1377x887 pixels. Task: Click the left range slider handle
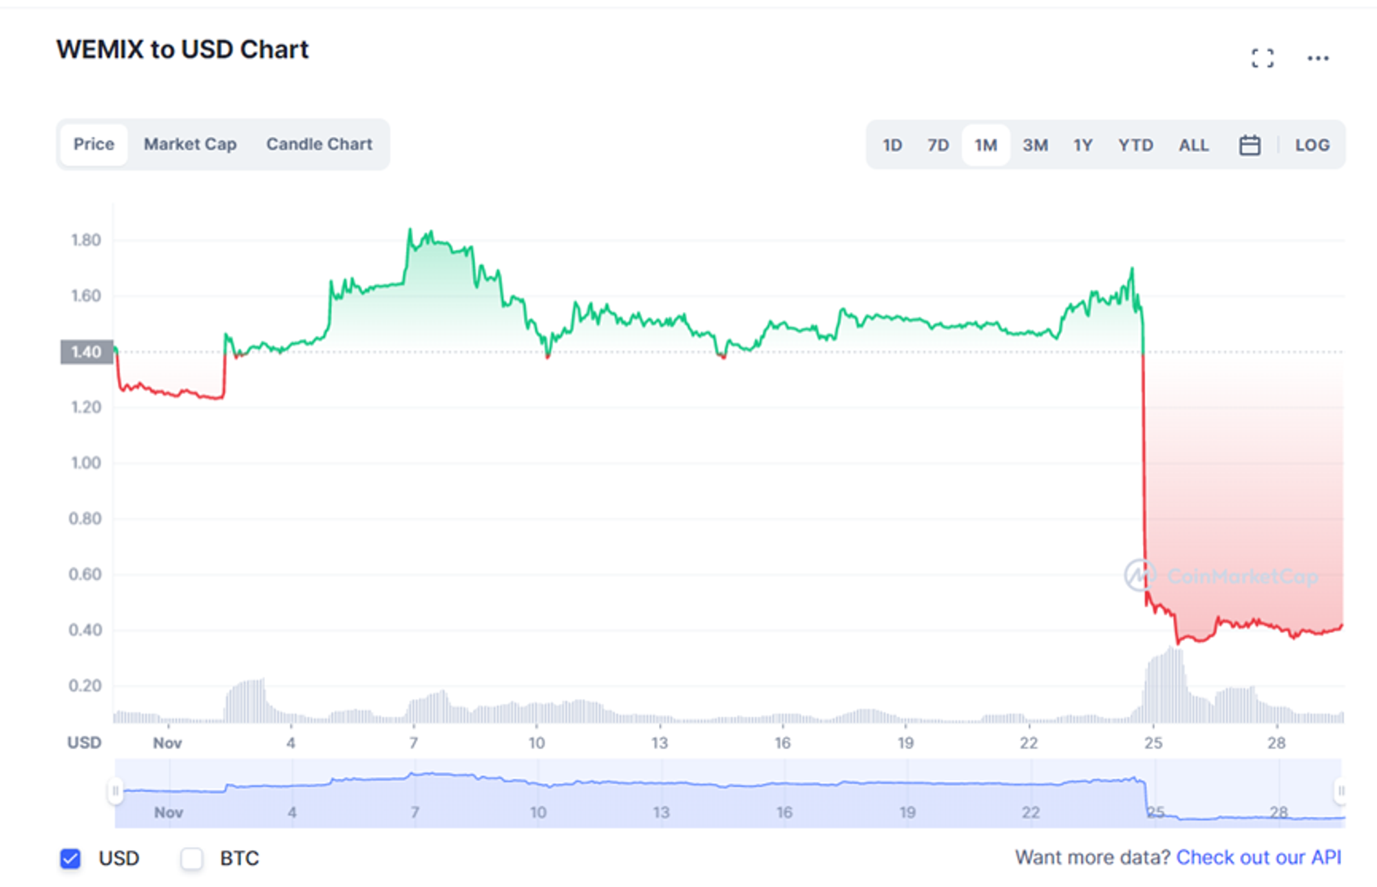115,791
